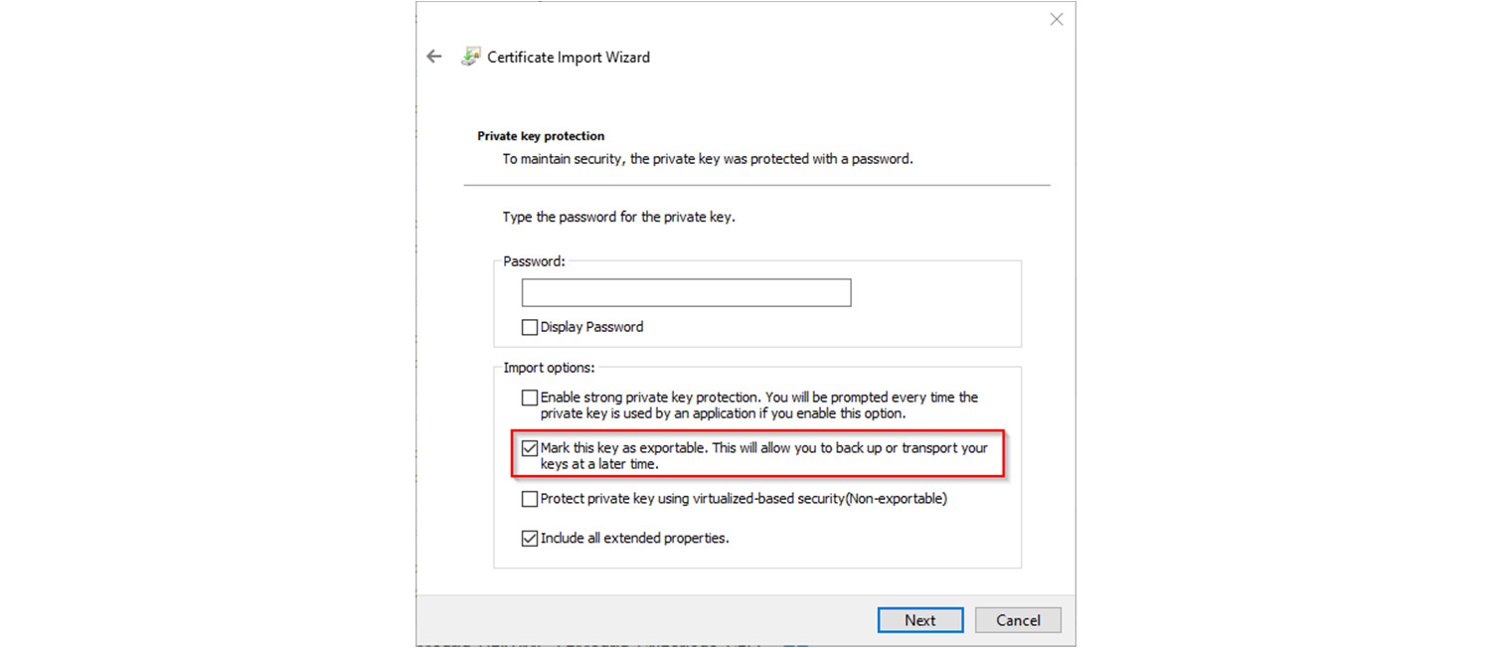Click the 'Display Password' label text
Image resolution: width=1491 pixels, height=648 pixels.
(x=591, y=327)
